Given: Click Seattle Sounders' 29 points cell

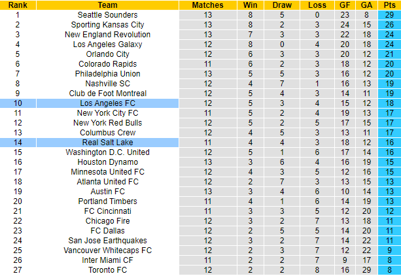Looking at the screenshot, I should tap(389, 15).
